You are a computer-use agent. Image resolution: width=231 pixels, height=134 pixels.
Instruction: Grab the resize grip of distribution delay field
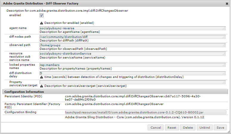pos(224,73)
